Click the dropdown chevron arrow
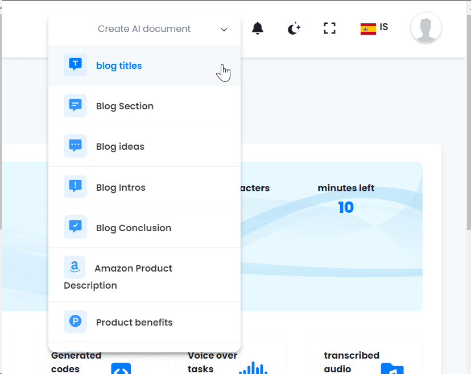Screen dimensions: 471x374 point(224,30)
